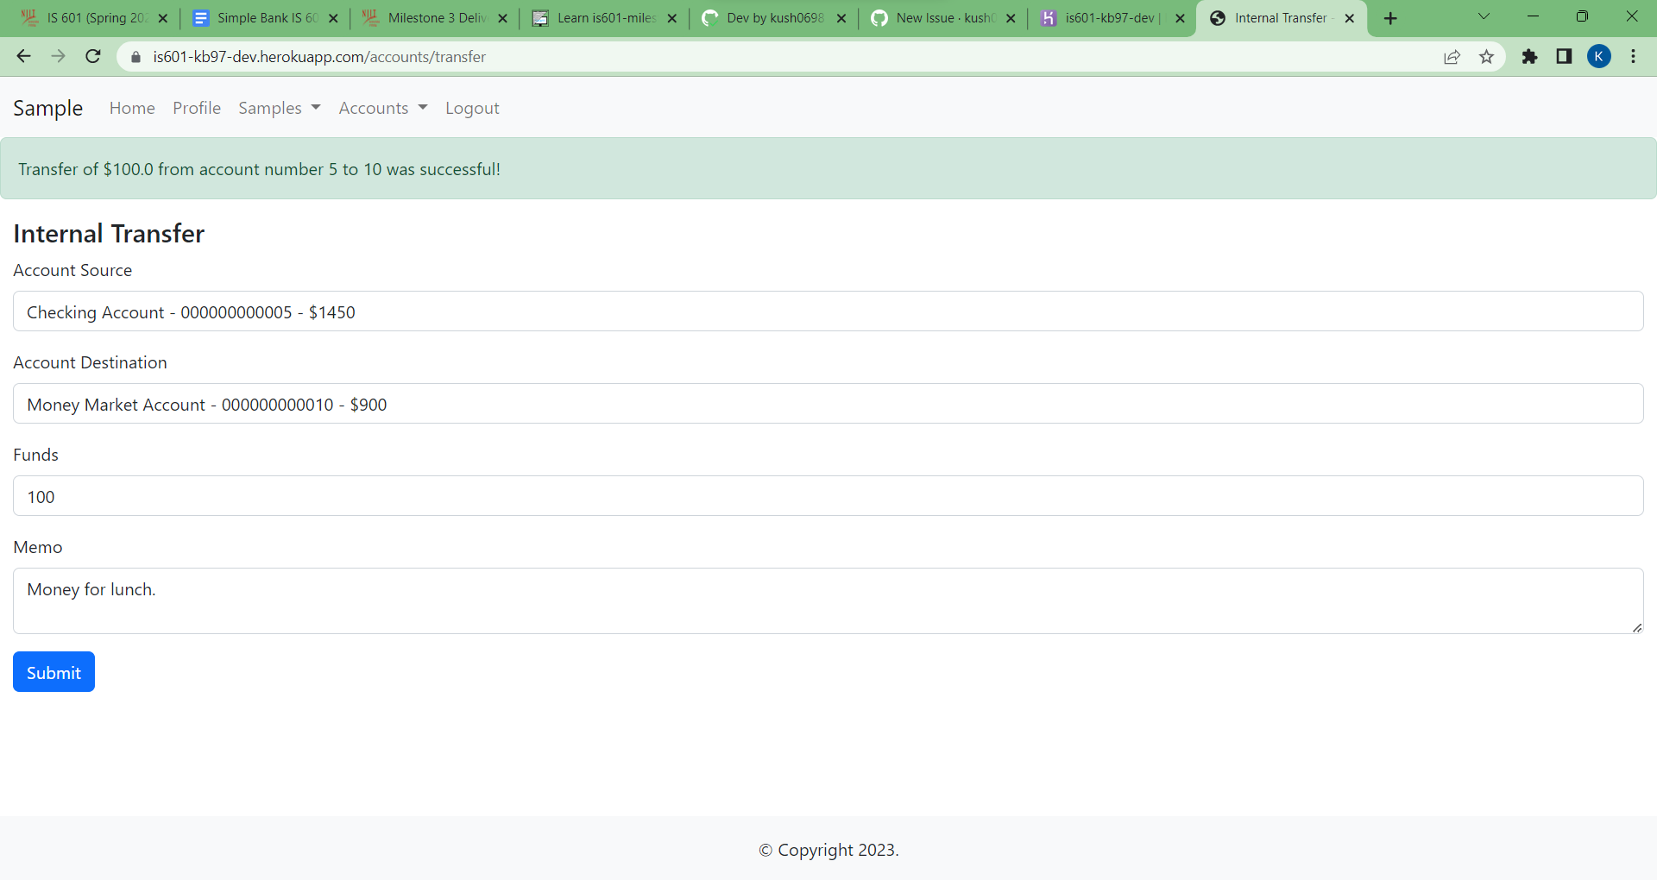Open the Extensions puzzle icon
1657x880 pixels.
[x=1530, y=56]
